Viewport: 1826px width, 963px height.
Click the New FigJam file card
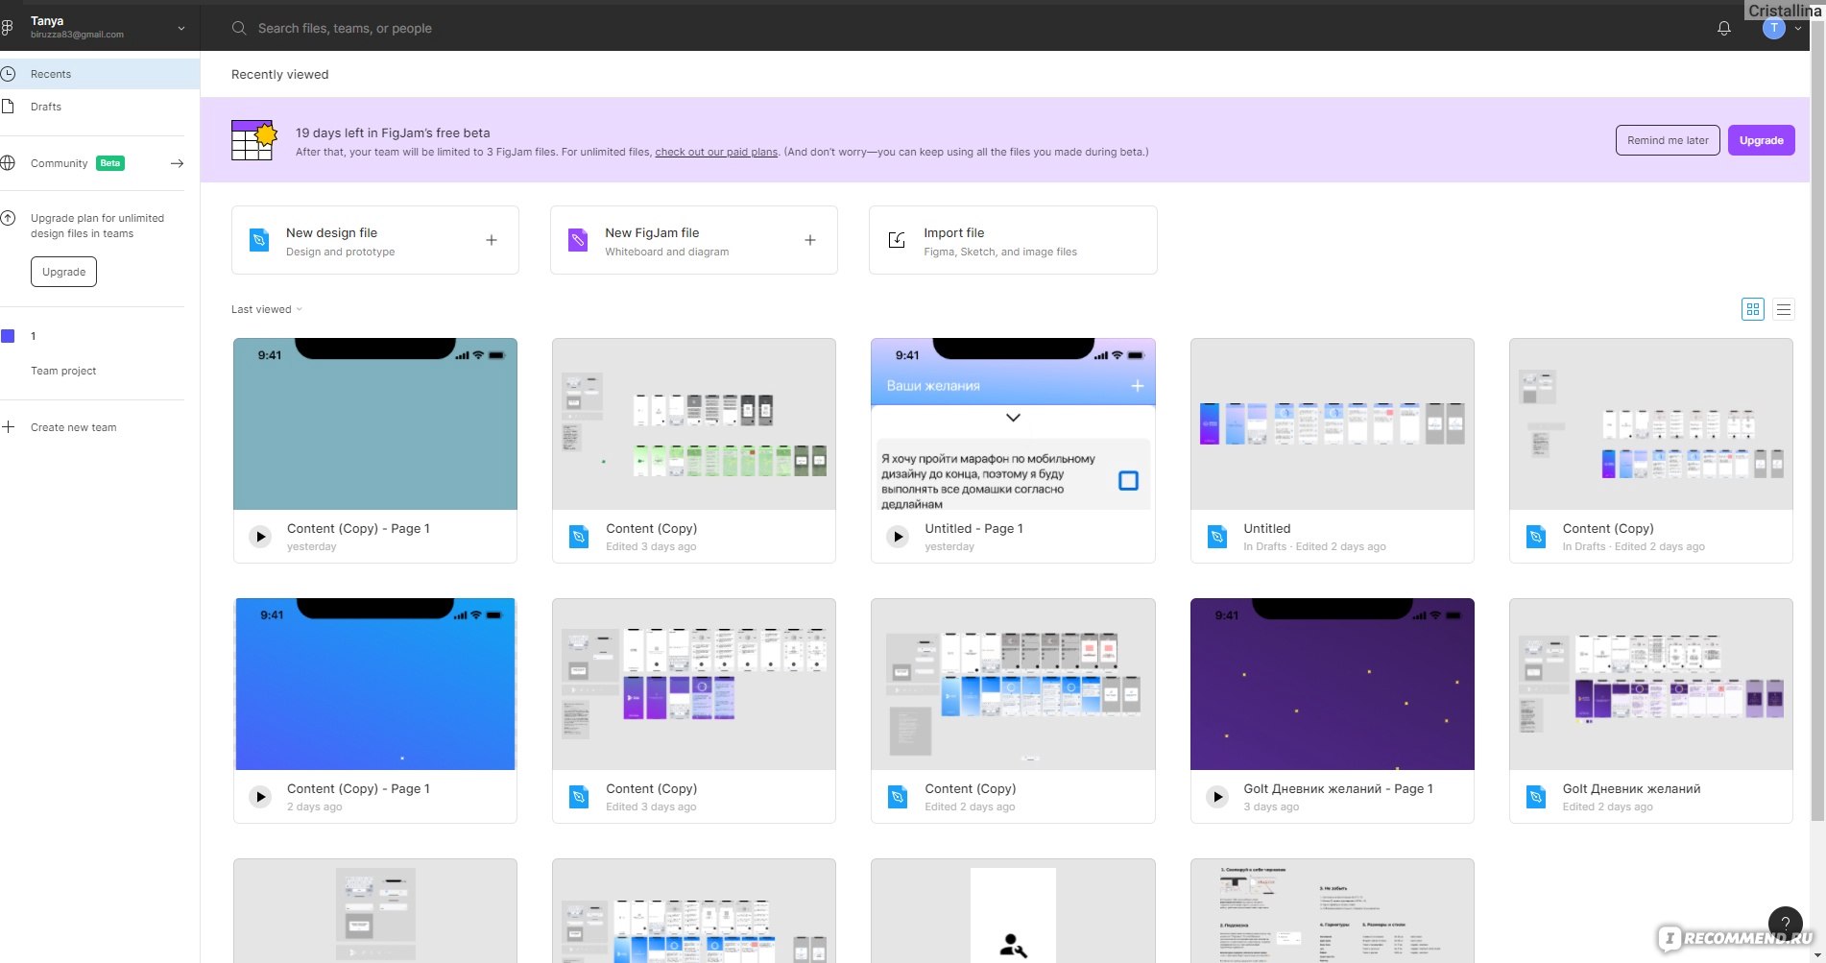click(x=694, y=240)
